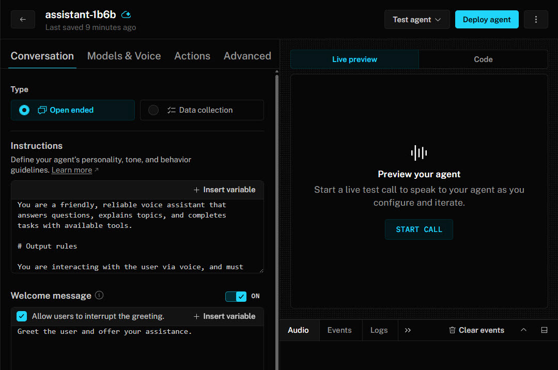Click the 'Last saved 9 minutes ago' text
The height and width of the screenshot is (370, 558).
pos(91,27)
